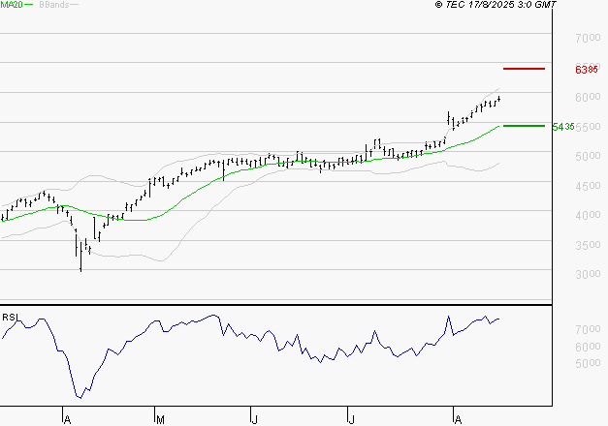
Task: Click the RSI line's lowest trough
Action: coord(80,396)
